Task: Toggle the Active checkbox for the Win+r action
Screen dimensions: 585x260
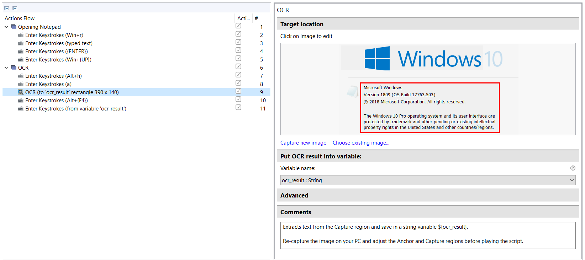Action: tap(238, 34)
